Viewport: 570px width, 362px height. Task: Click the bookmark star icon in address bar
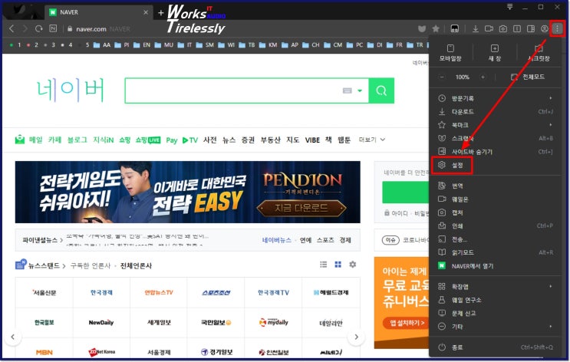pos(436,28)
